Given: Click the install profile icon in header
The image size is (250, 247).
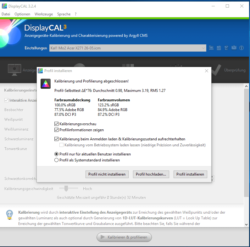Looking at the screenshot, I should click(x=234, y=48).
